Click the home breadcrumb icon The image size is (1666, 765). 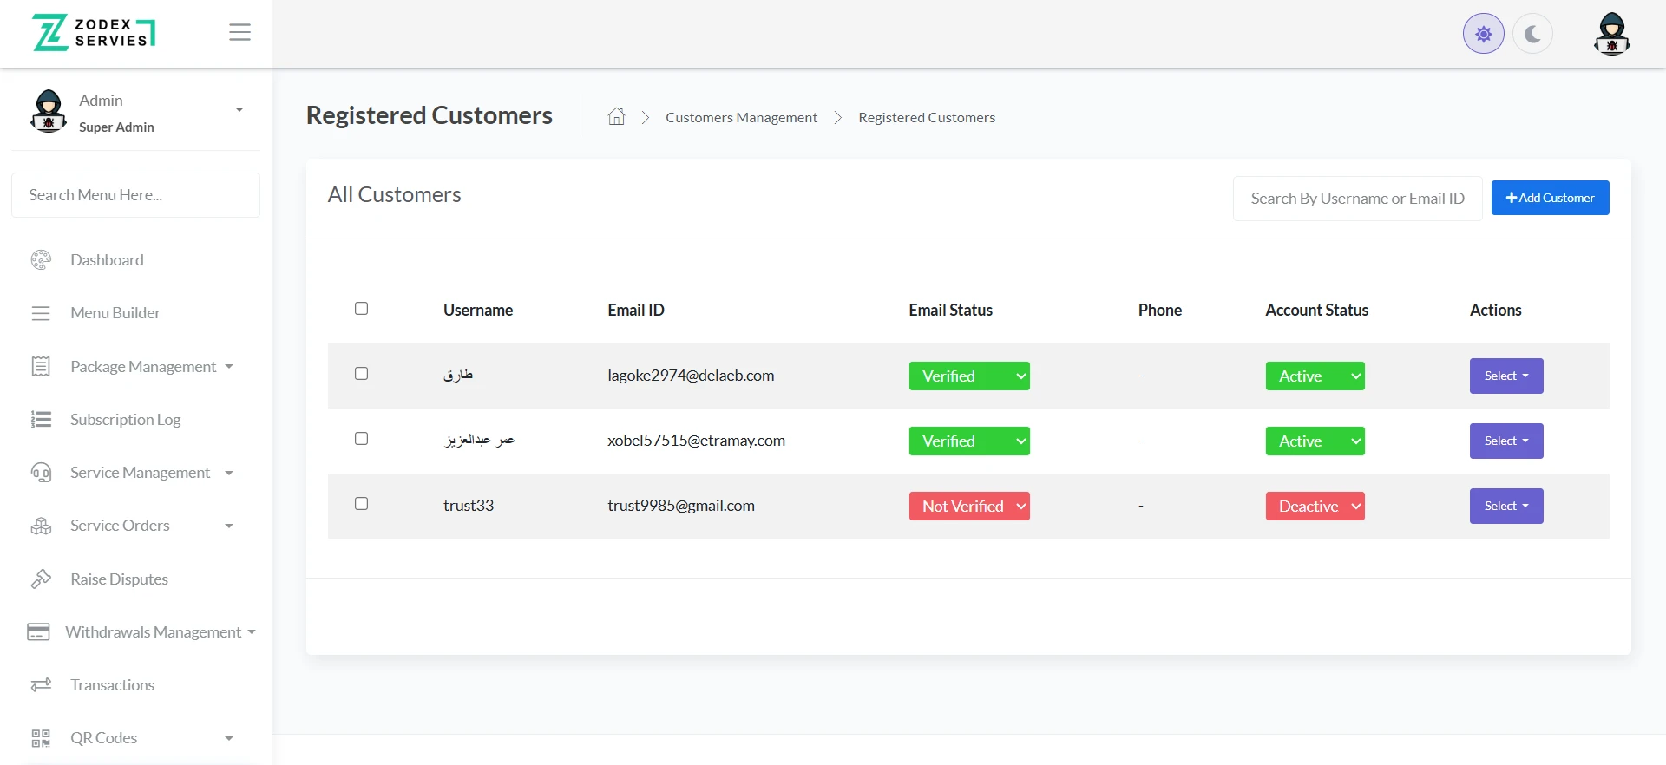pos(616,117)
